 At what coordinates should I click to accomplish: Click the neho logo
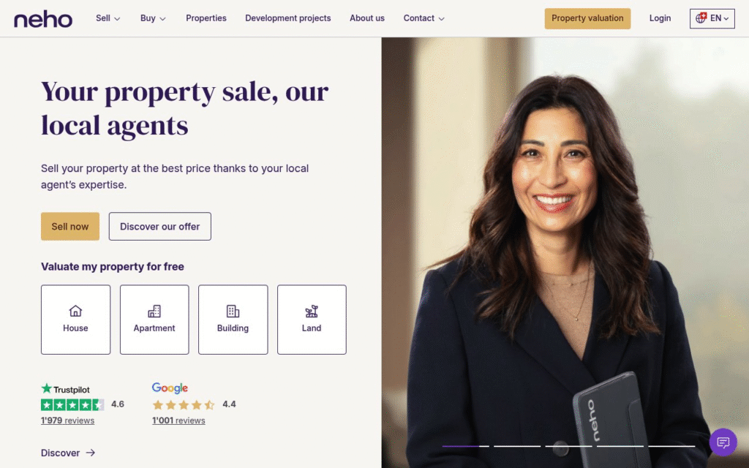click(x=43, y=18)
